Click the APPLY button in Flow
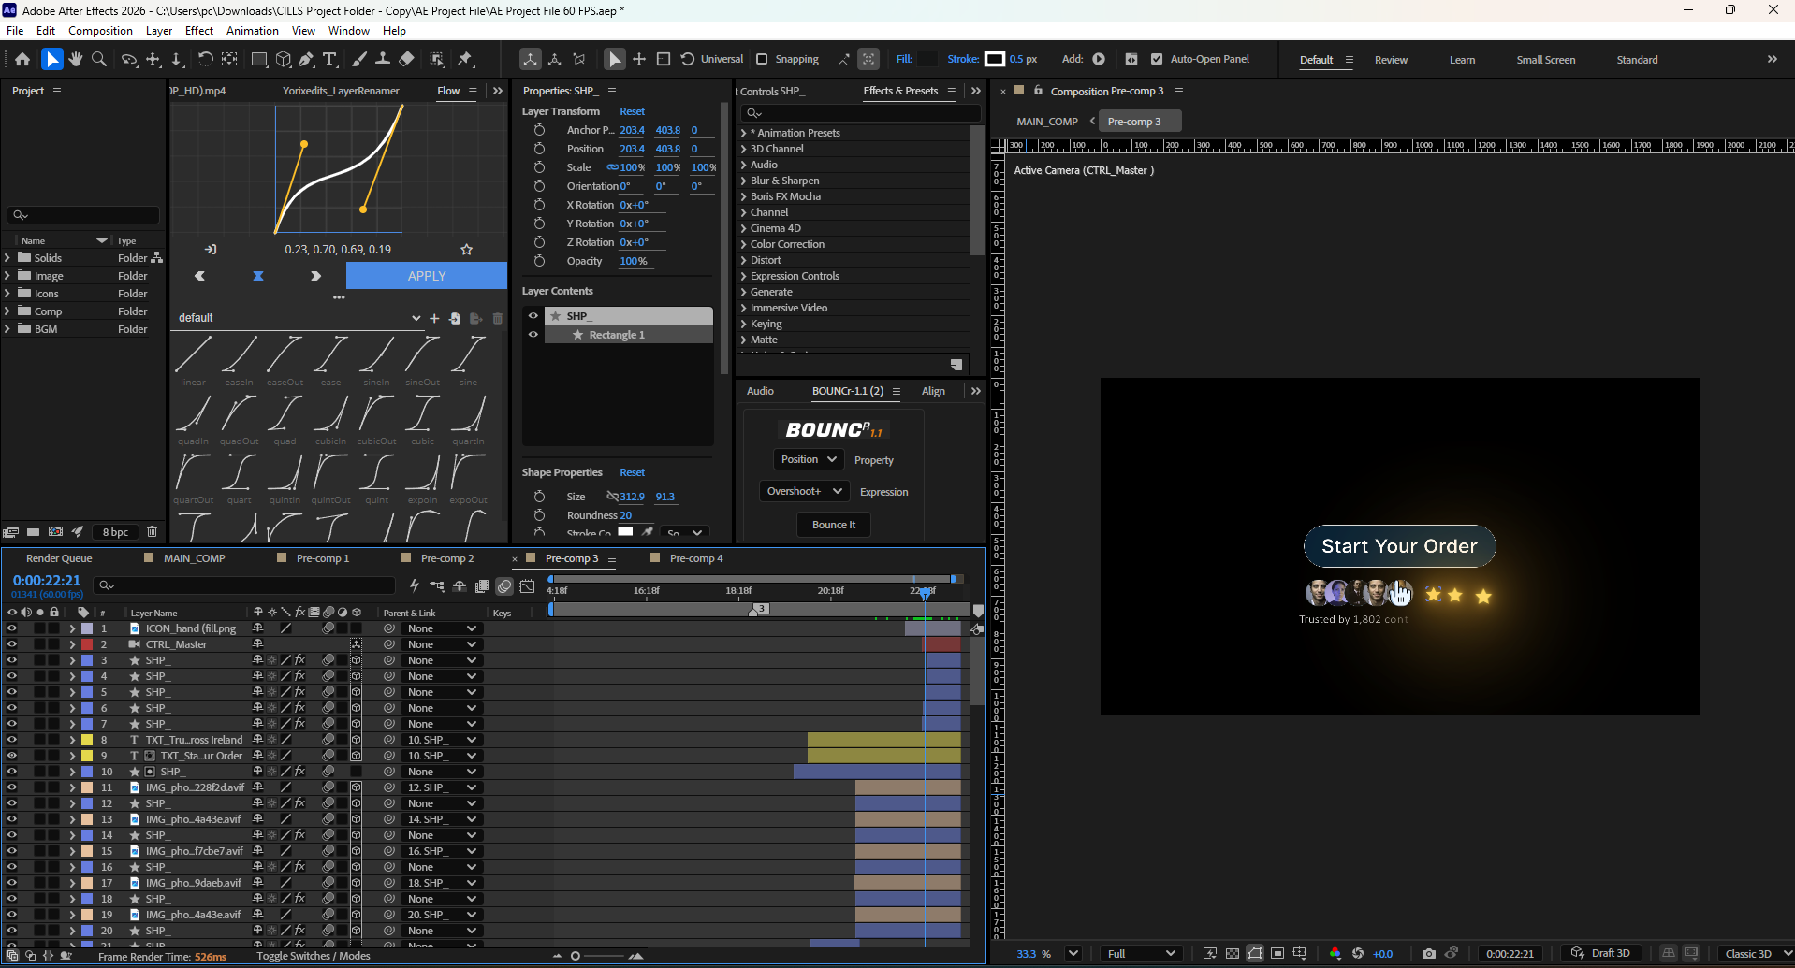 pyautogui.click(x=427, y=276)
